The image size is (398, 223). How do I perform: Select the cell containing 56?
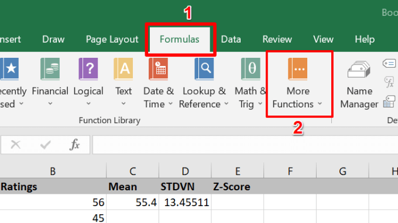point(53,202)
